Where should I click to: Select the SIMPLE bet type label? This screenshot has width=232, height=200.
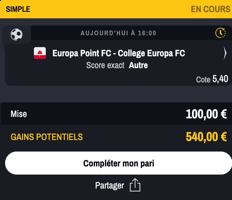pos(18,9)
